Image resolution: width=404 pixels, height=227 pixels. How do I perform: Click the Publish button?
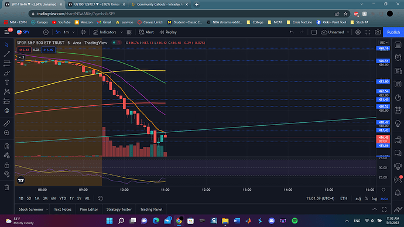pos(393,32)
